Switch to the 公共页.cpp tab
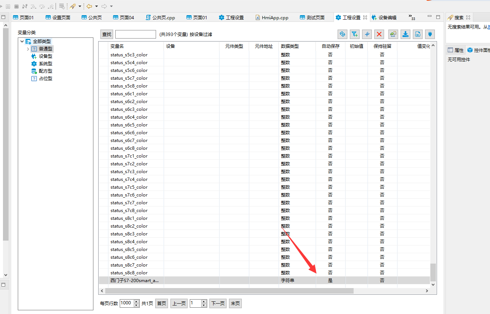The width and height of the screenshot is (490, 314). (x=160, y=17)
